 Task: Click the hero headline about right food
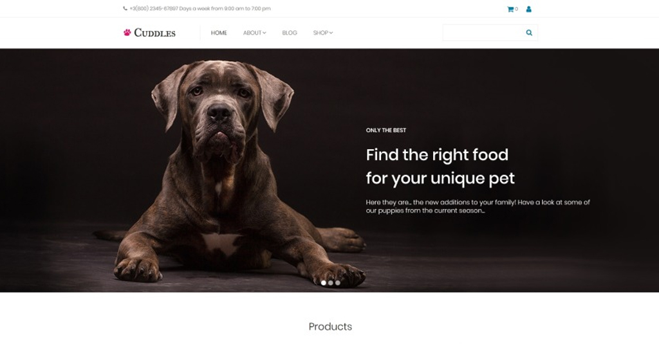tap(440, 167)
